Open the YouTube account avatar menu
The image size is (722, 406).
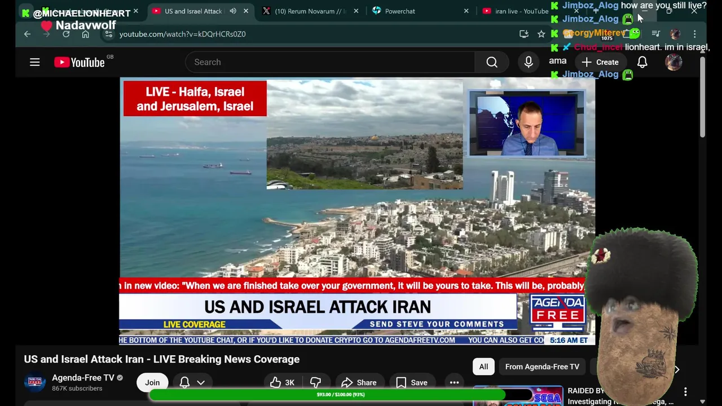pos(673,62)
